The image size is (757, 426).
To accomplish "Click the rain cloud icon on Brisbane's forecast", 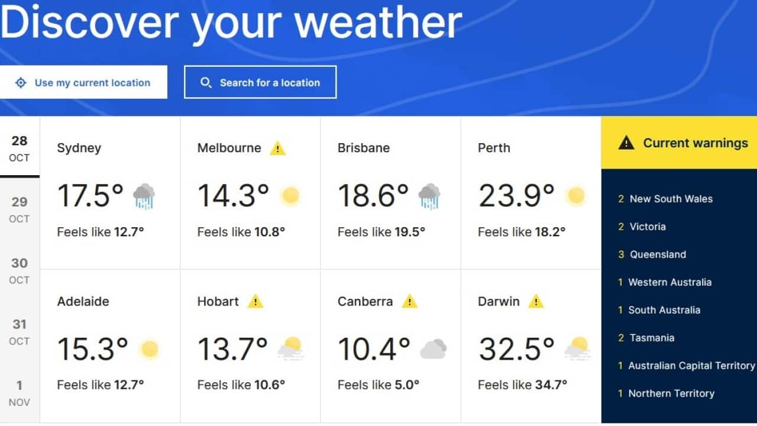I will coord(428,195).
